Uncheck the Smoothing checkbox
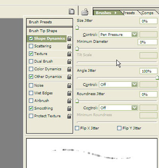Viewport: 159px width, 168px height. pos(31,108)
